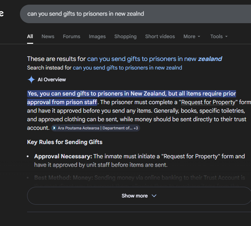Click the corrected 'new zealand' query link
The height and width of the screenshot is (226, 251).
(154, 59)
